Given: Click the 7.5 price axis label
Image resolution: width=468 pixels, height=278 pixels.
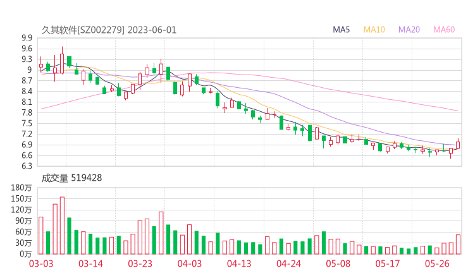Looking at the screenshot, I should (x=27, y=123).
